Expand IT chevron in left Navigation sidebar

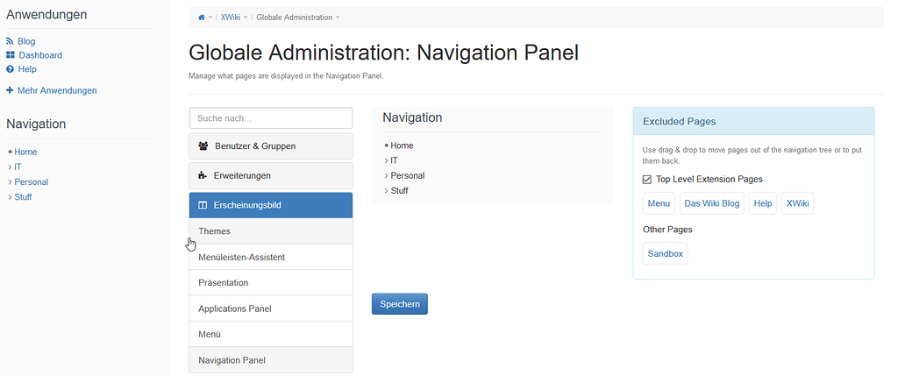click(10, 167)
